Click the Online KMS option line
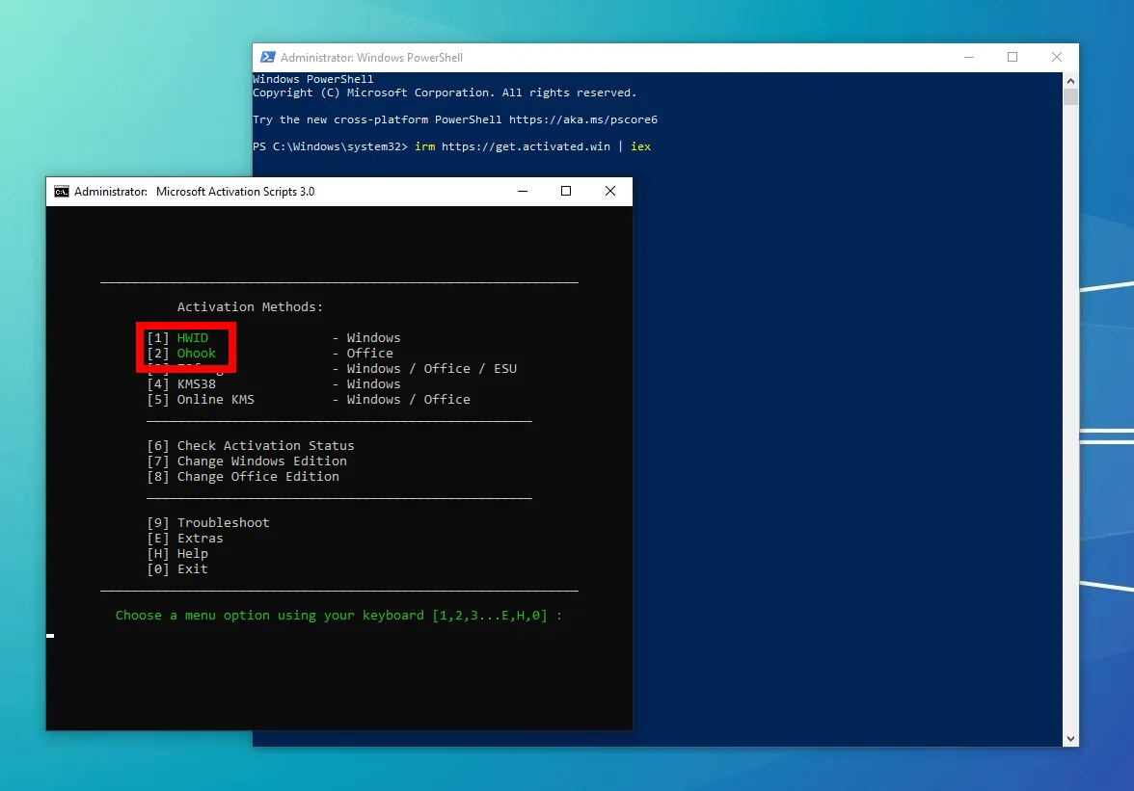 point(201,400)
